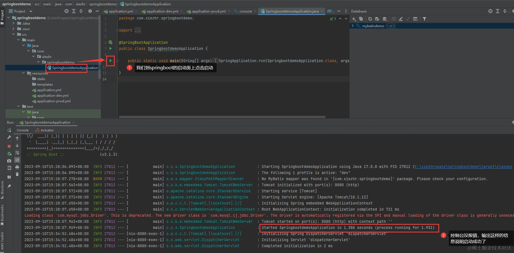Toggle scroll to end of console
Image resolution: width=514 pixels, height=253 pixels.
17,160
